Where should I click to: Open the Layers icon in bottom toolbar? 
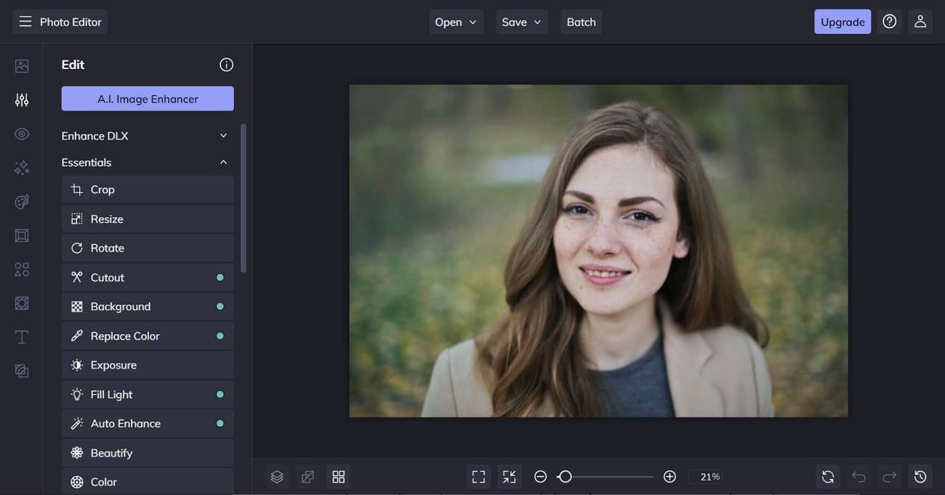[277, 477]
